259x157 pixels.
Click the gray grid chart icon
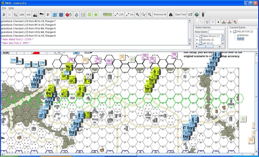tap(83, 15)
